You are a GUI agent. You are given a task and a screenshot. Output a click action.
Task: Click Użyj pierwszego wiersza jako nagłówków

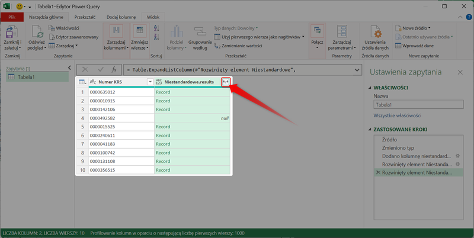259,37
